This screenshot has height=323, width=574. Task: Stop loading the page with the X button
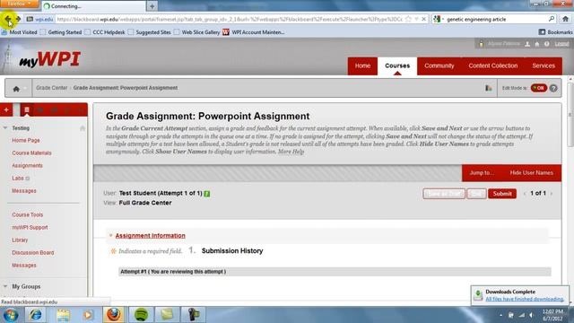click(424, 19)
